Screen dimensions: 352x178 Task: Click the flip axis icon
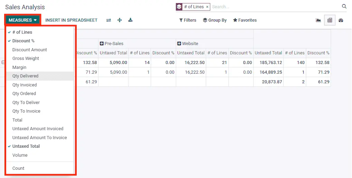pyautogui.click(x=108, y=20)
